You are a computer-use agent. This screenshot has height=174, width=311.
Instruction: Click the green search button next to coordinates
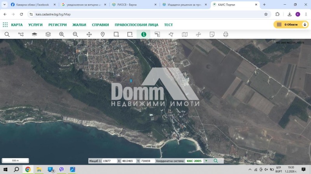[216, 161]
